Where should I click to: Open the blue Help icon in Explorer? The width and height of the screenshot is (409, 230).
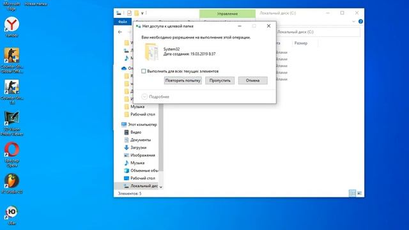[360, 21]
